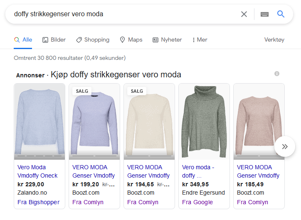Screen dimensions: 301x220
Task: Go to the Maps tab
Action: tap(131, 40)
